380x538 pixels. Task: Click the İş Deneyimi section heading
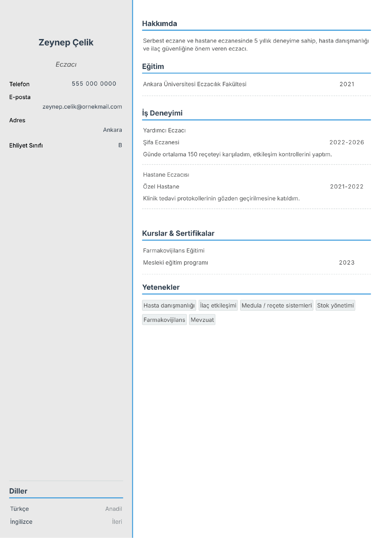pyautogui.click(x=162, y=113)
